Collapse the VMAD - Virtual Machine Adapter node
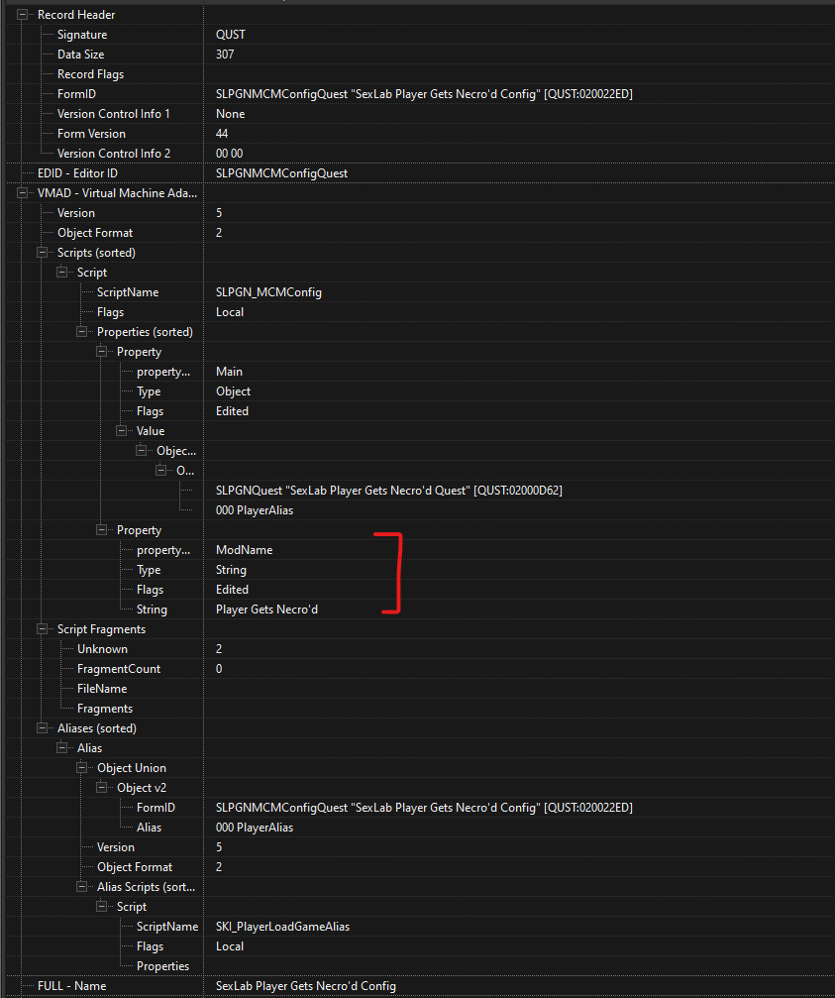Screen dimensions: 835x998 pos(22,193)
